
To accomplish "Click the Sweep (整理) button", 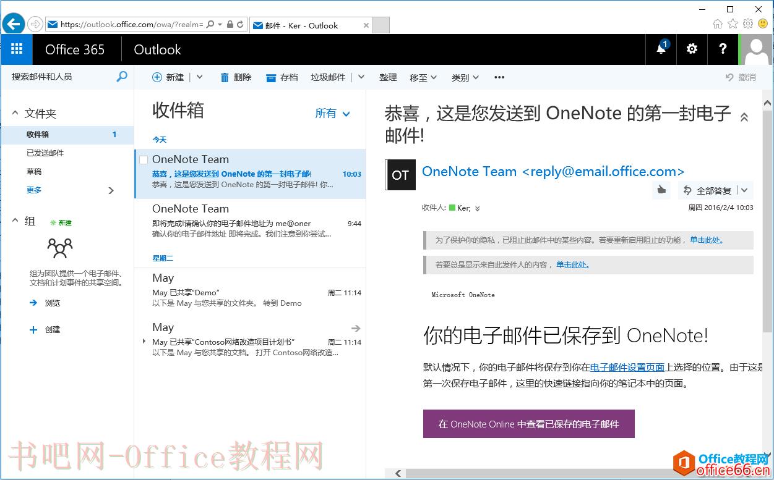I will [x=388, y=77].
